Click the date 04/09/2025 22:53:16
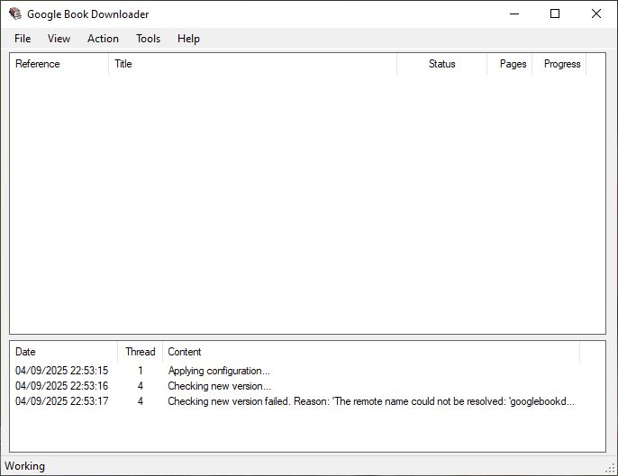 [61, 386]
